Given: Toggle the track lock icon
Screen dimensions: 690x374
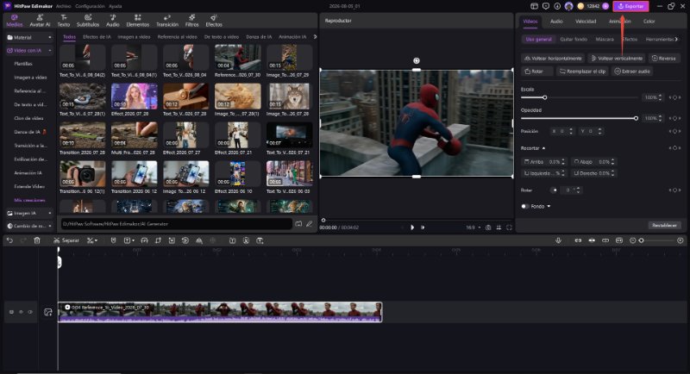Looking at the screenshot, I should point(11,312).
